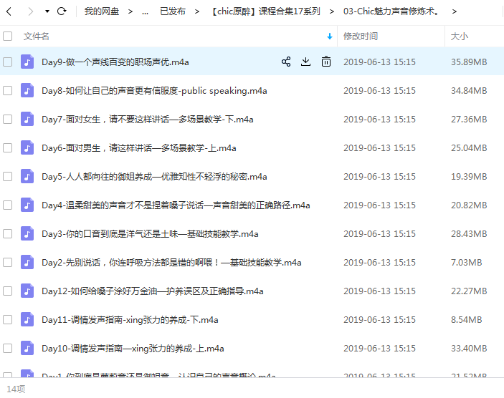Click the forward navigation arrow
The image size is (504, 398).
[x=30, y=11]
